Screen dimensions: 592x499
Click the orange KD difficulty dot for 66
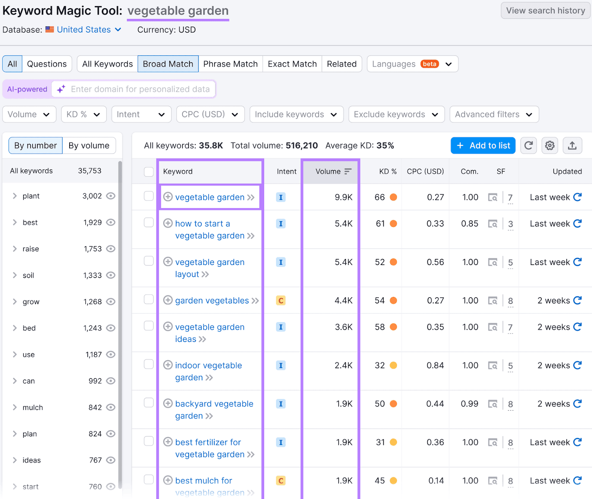393,197
